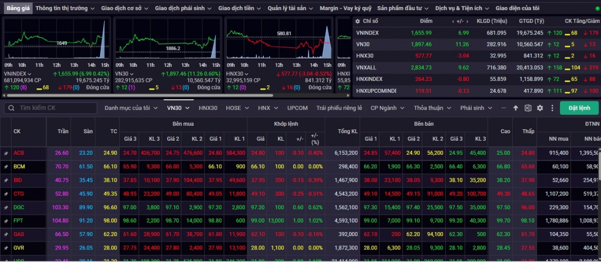Expand Danh mục của tôi dropdown
The height and width of the screenshot is (262, 601).
coord(130,108)
